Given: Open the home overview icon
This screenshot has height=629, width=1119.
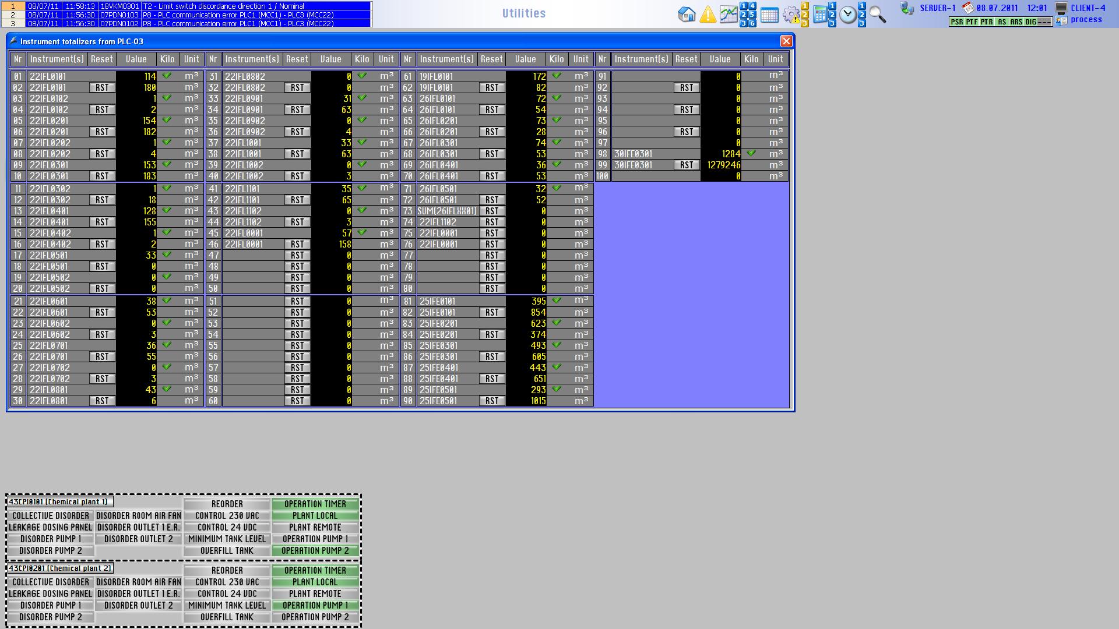Looking at the screenshot, I should (687, 14).
